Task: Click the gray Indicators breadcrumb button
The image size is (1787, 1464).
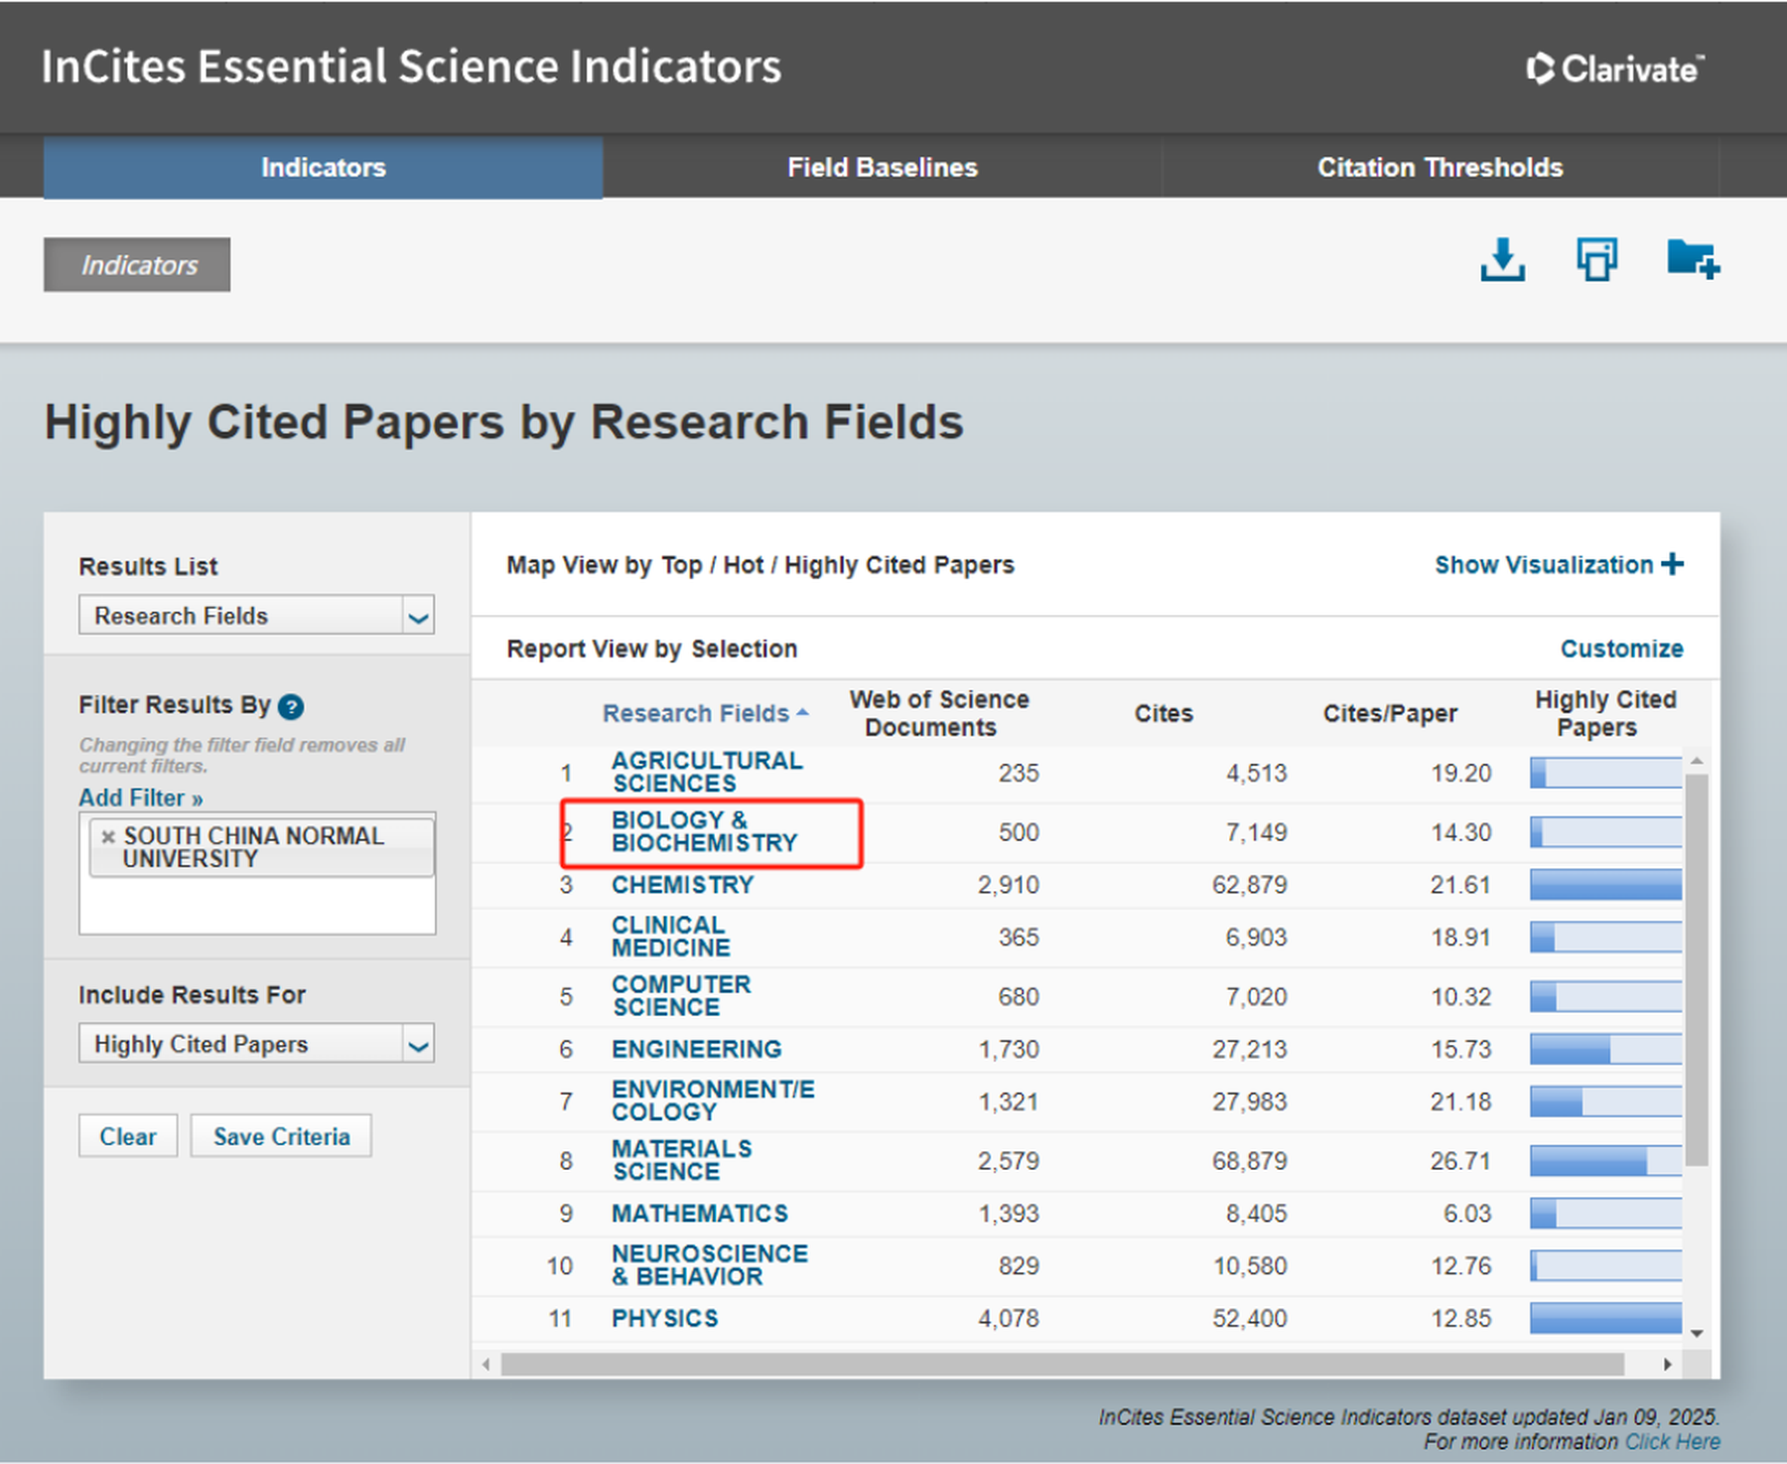Action: 137,264
